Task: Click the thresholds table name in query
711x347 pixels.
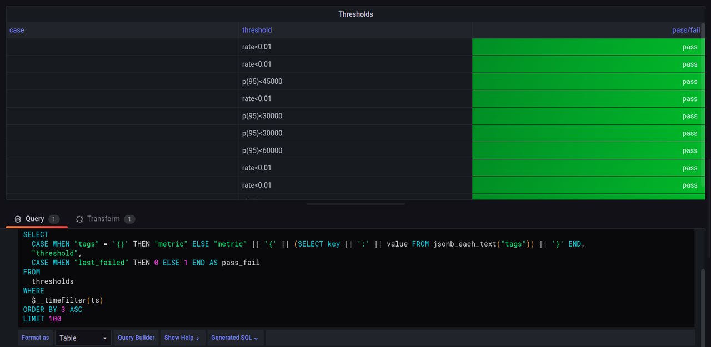Action: coord(53,281)
